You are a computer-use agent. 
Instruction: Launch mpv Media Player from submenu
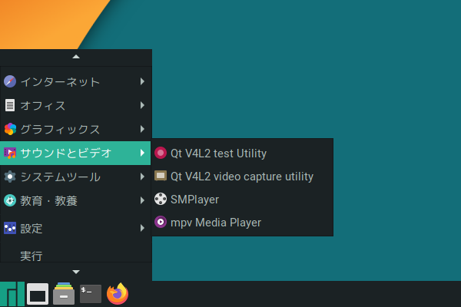pyautogui.click(x=243, y=222)
